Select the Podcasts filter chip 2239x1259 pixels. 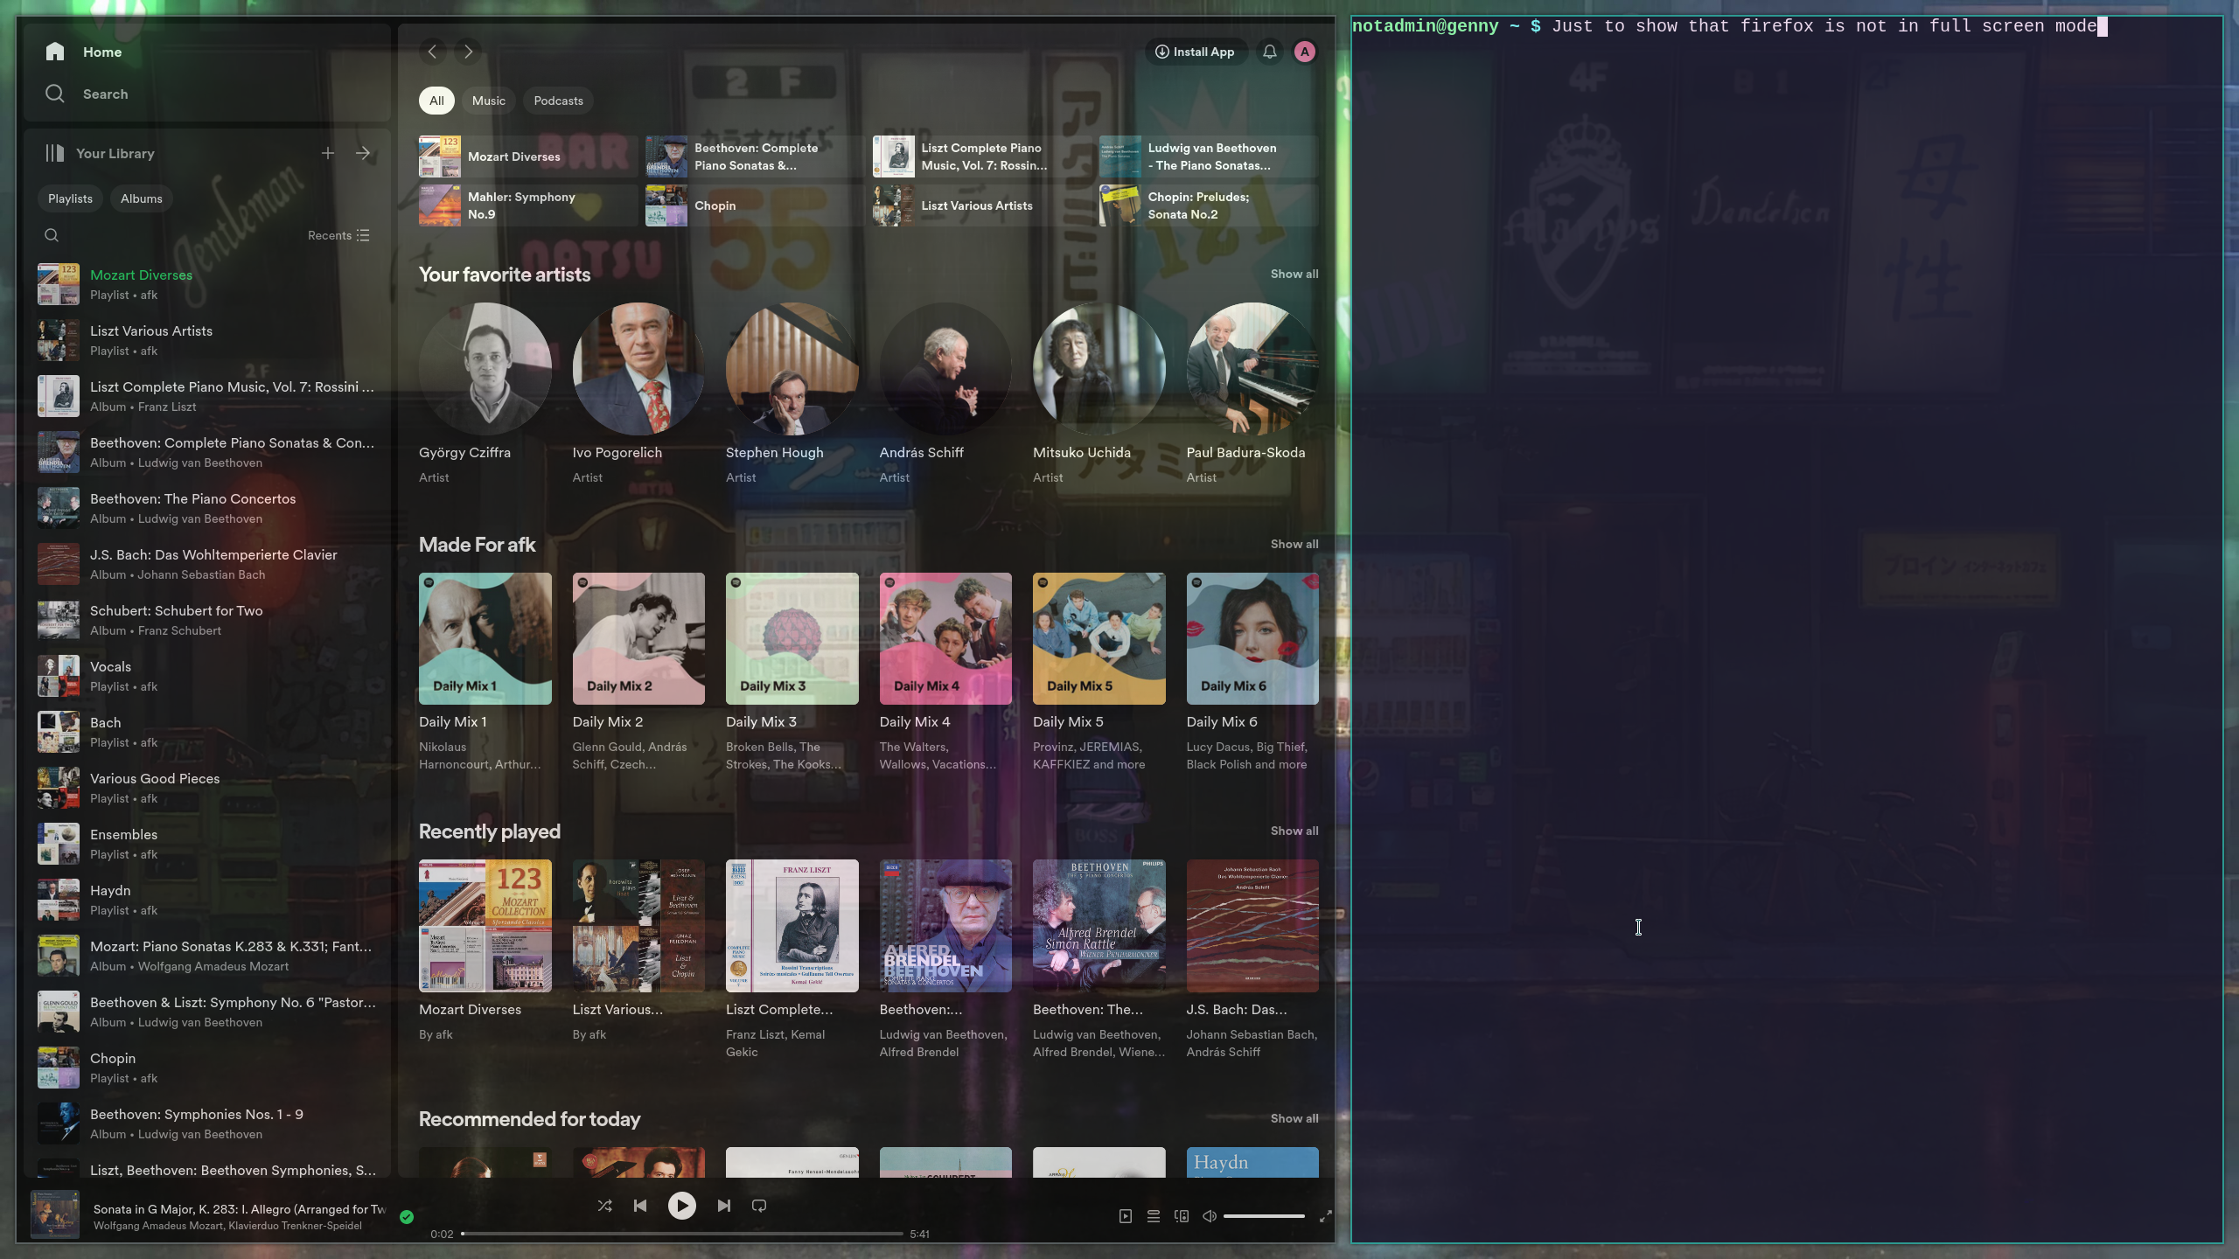point(558,101)
